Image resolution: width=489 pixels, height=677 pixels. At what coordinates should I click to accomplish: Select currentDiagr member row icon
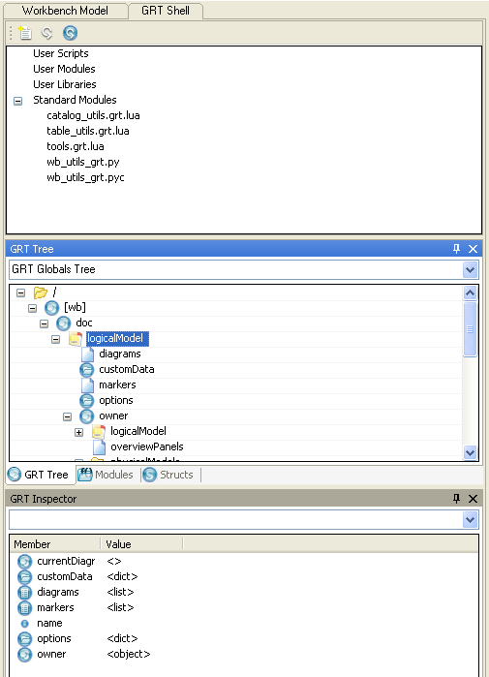(x=24, y=562)
